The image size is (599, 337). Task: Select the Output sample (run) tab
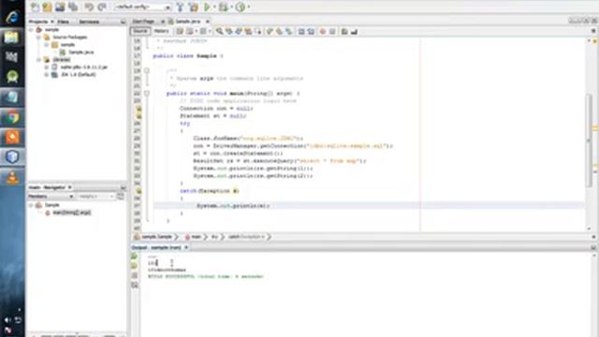click(x=156, y=247)
